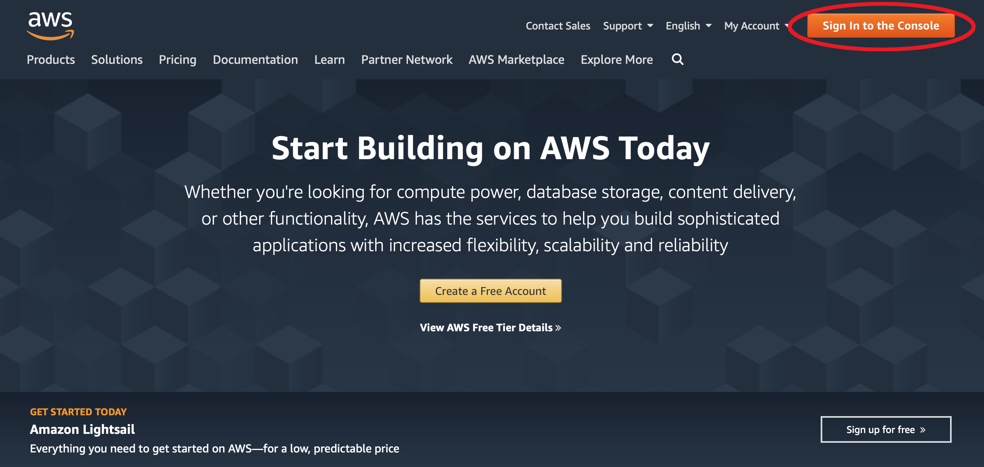The height and width of the screenshot is (467, 984).
Task: Open the search magnifier icon
Action: (x=678, y=59)
